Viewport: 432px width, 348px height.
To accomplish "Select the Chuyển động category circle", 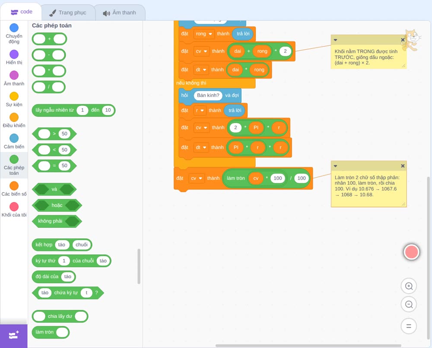I will click(x=14, y=28).
